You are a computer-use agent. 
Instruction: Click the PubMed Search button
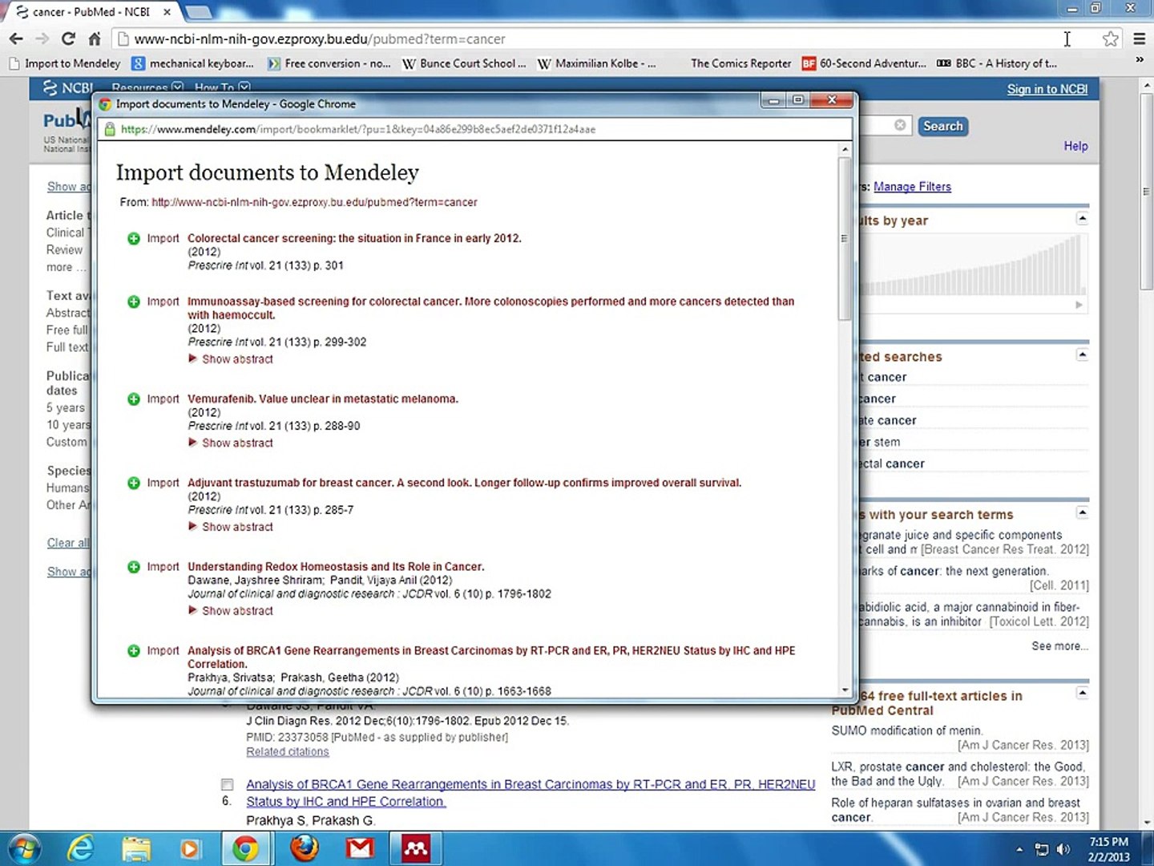pos(942,126)
